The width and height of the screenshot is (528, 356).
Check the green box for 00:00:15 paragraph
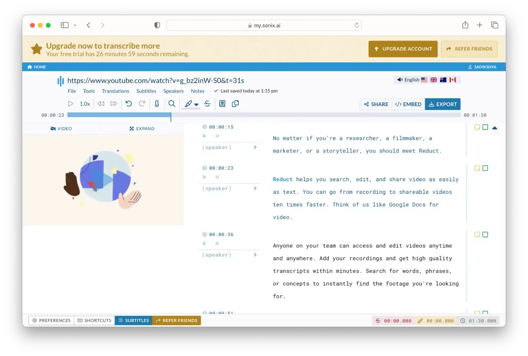pos(485,127)
